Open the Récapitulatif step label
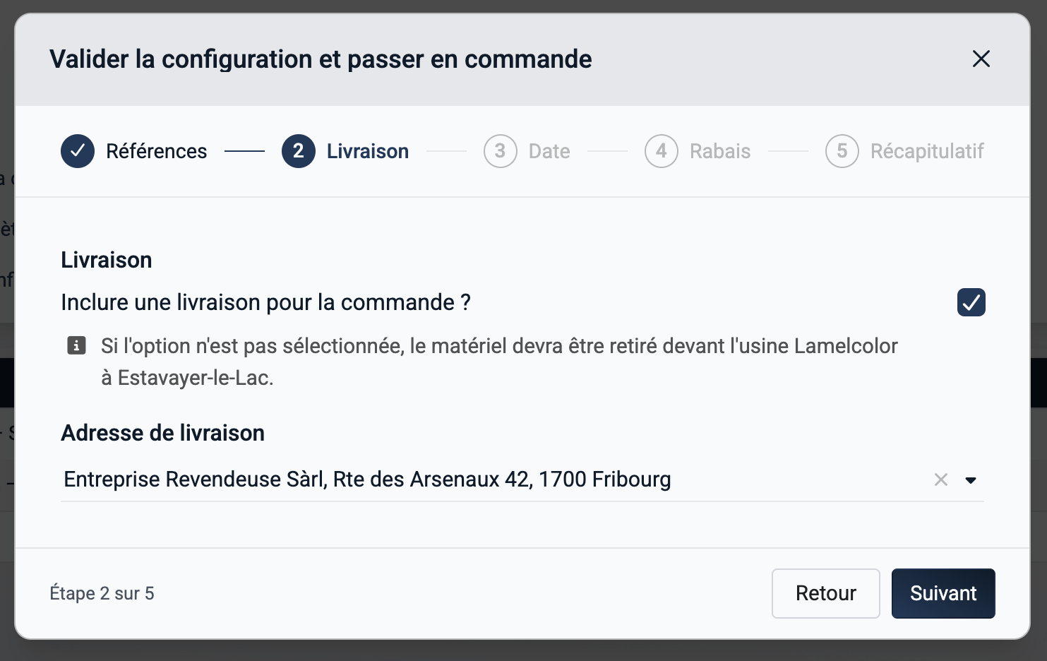The height and width of the screenshot is (661, 1047). point(927,151)
